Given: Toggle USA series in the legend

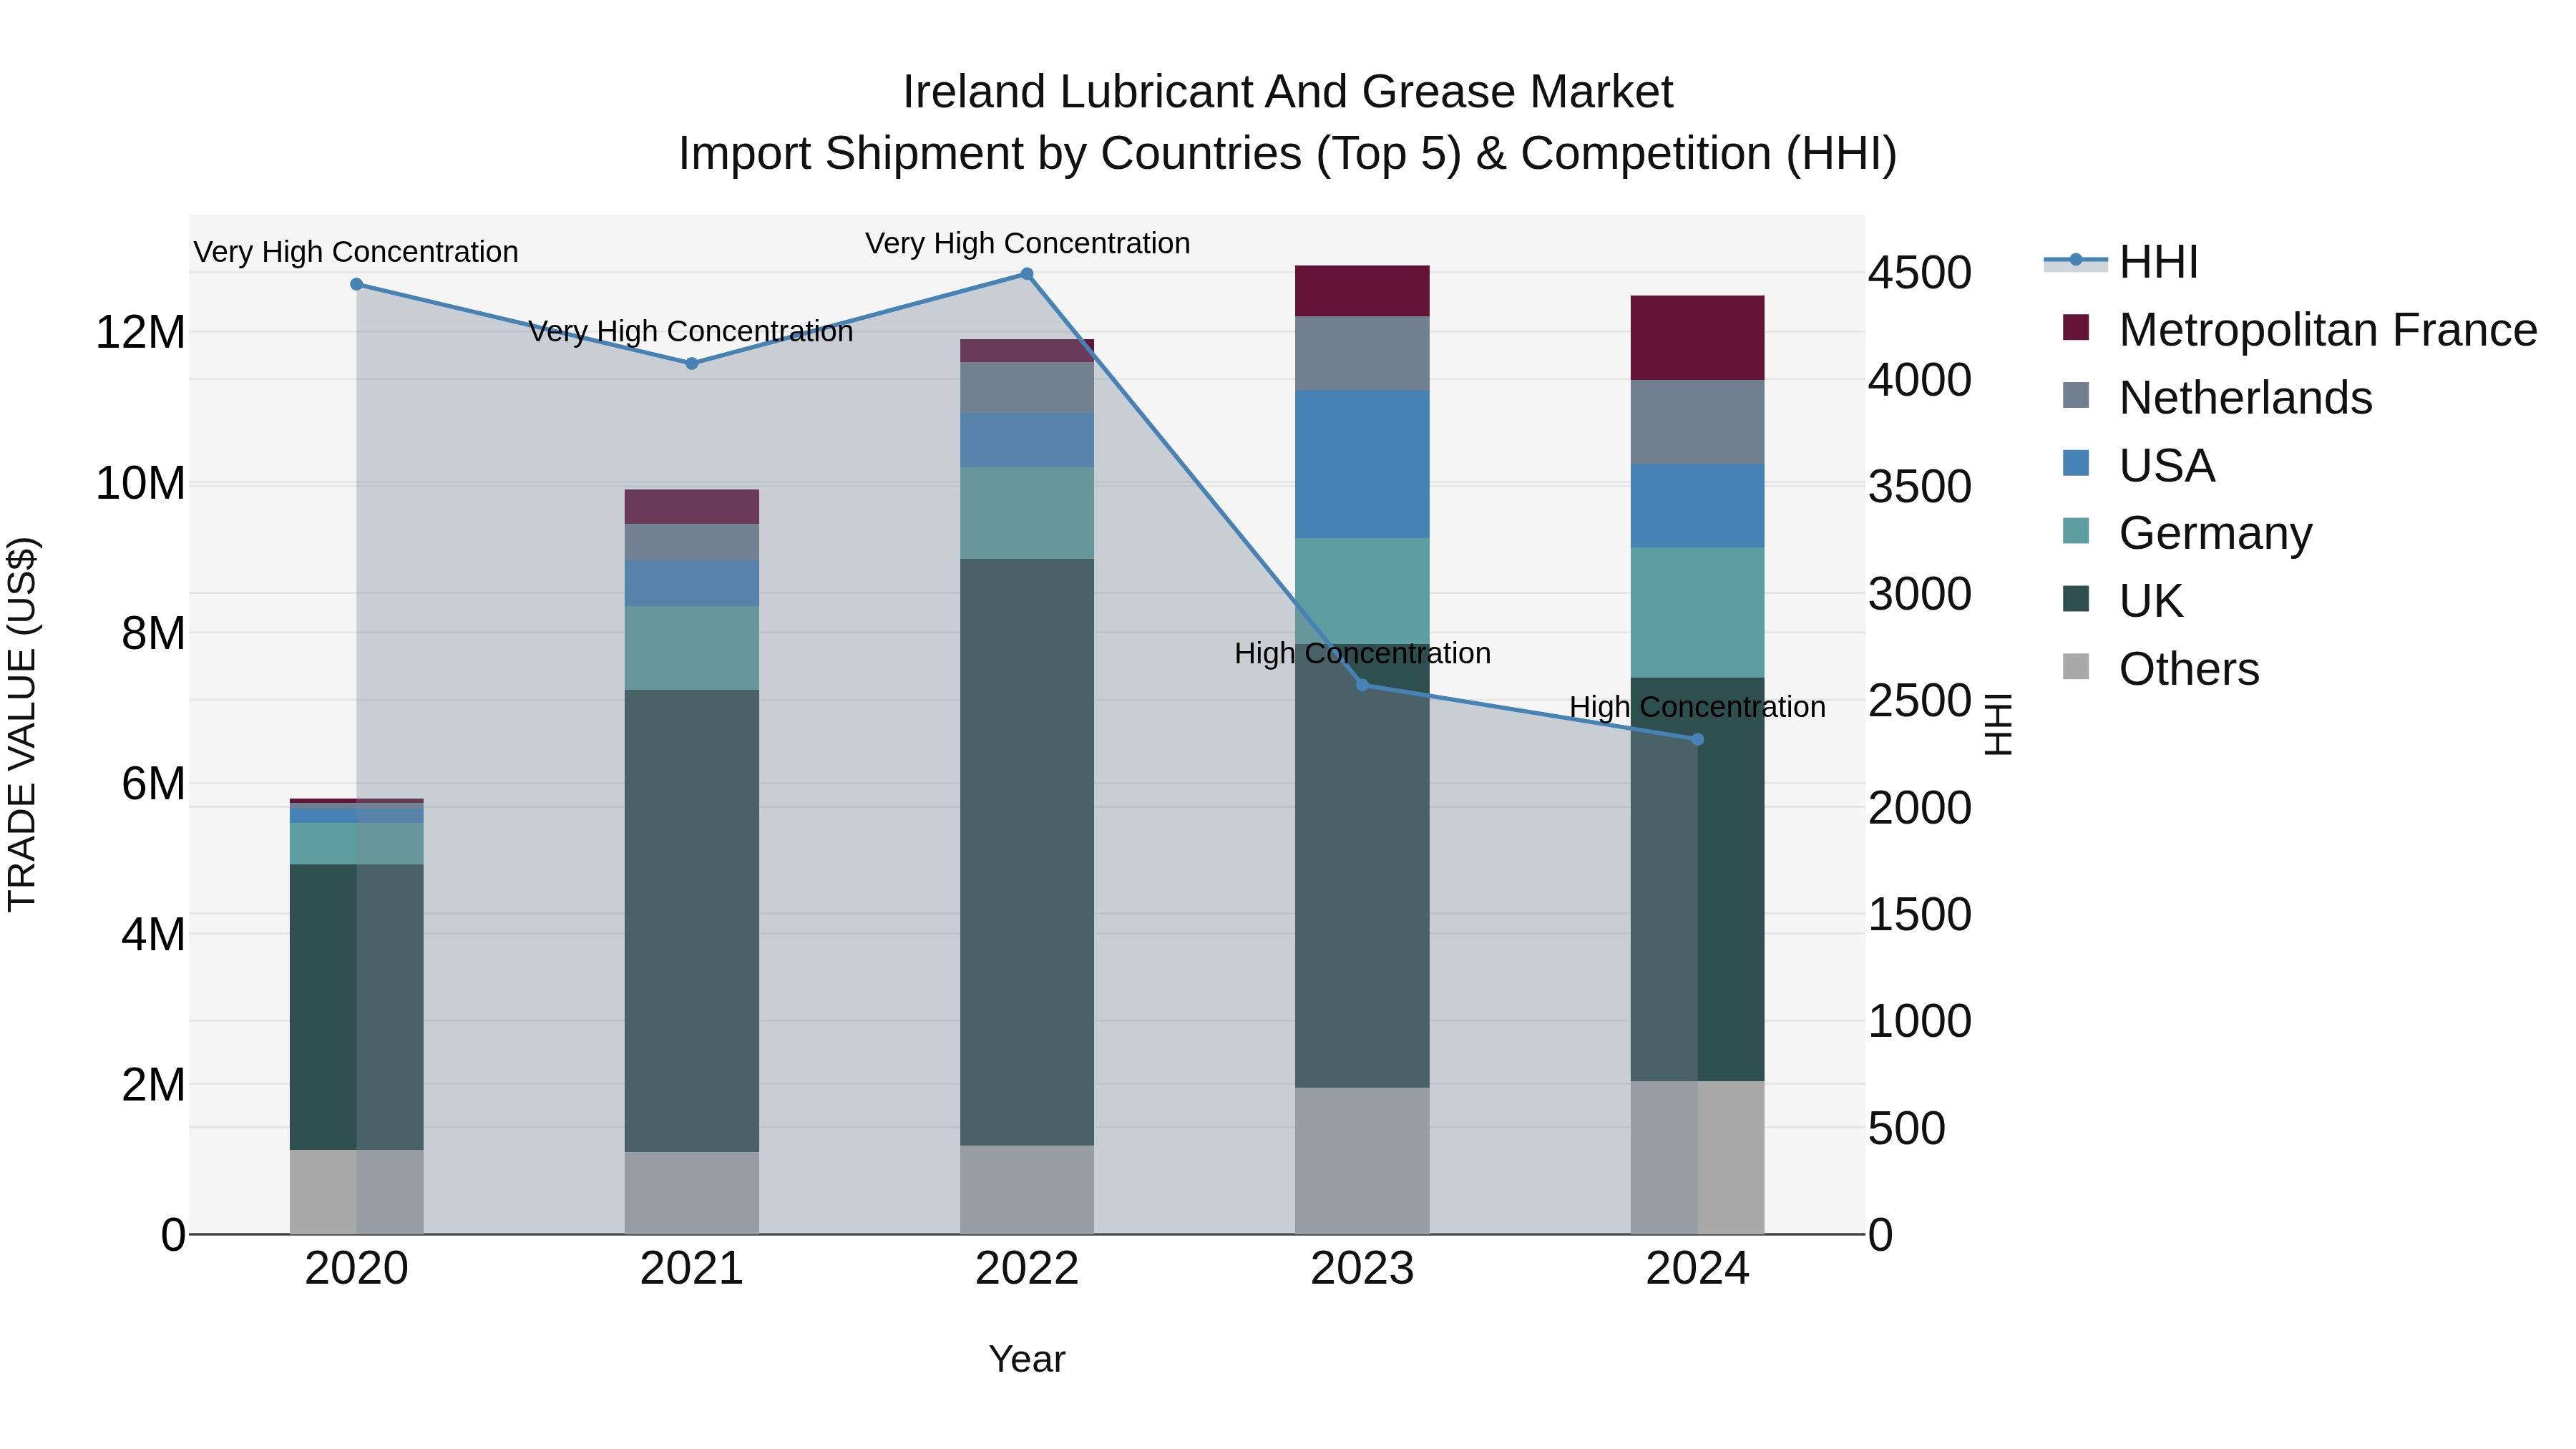Looking at the screenshot, I should tap(2138, 466).
